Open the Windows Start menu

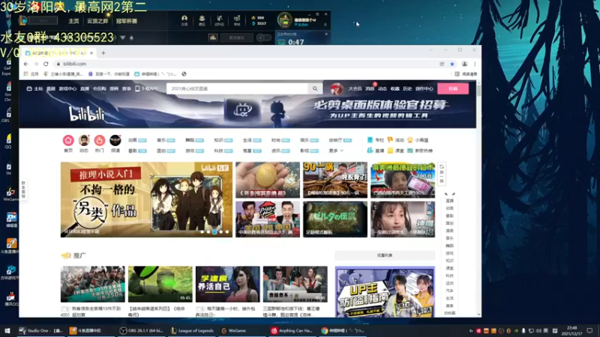[x=7, y=330]
